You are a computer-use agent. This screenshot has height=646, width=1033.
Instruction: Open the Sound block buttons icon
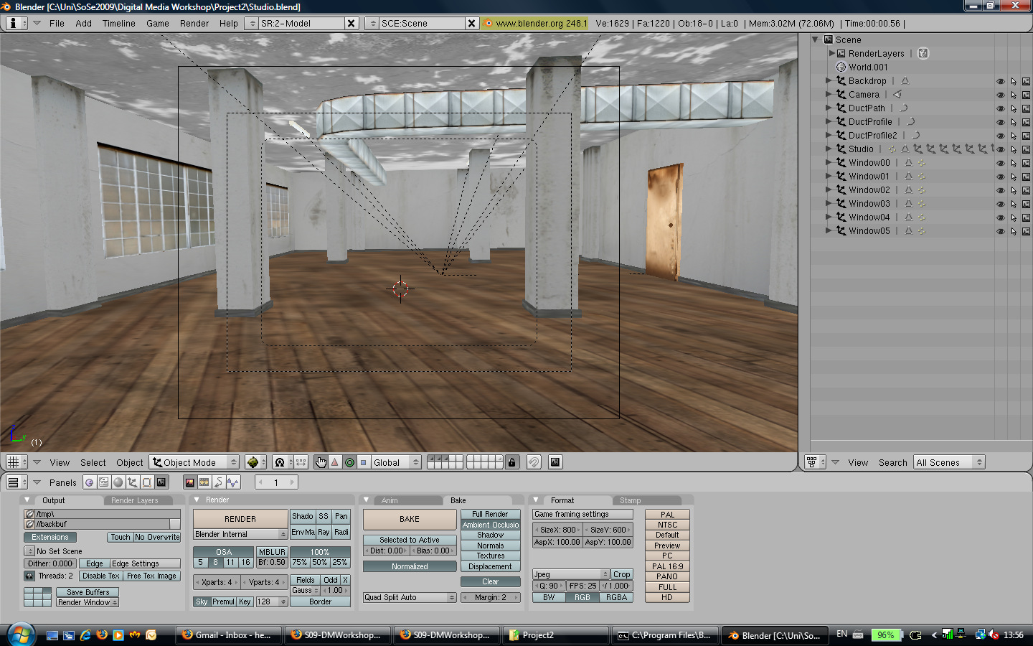233,482
